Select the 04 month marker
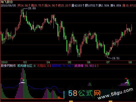The height and width of the screenshot is (102, 136). 48,62
